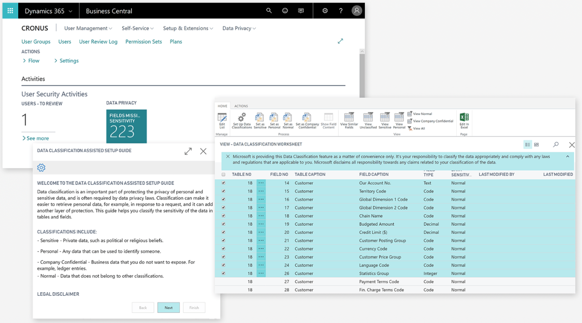Click View Similar Fields ribbon icon
The width and height of the screenshot is (582, 323).
coord(349,120)
